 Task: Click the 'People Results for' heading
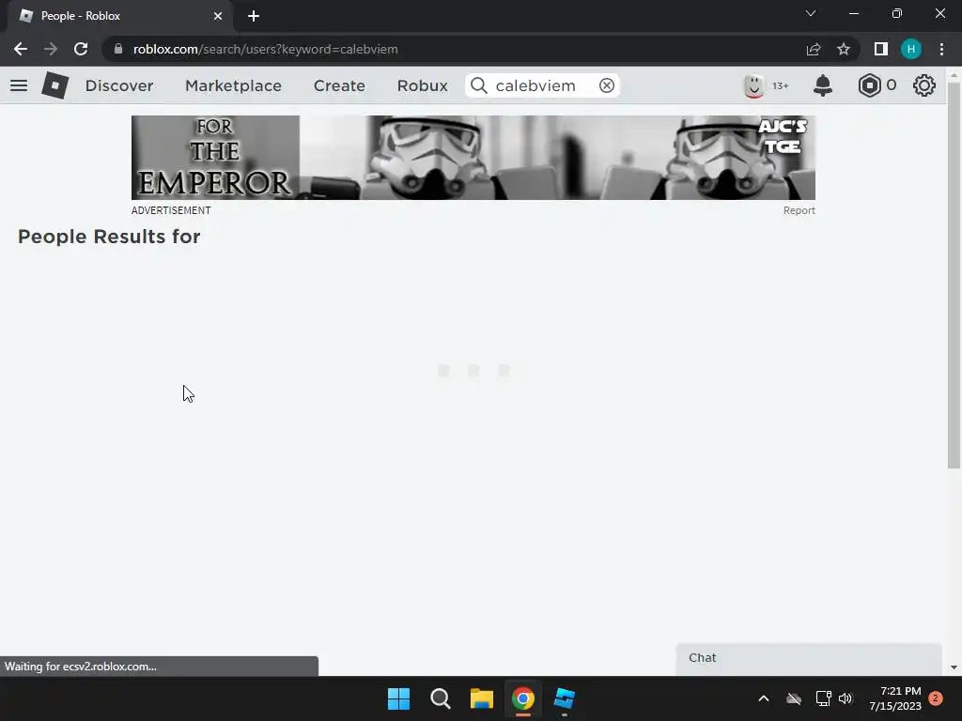109,237
